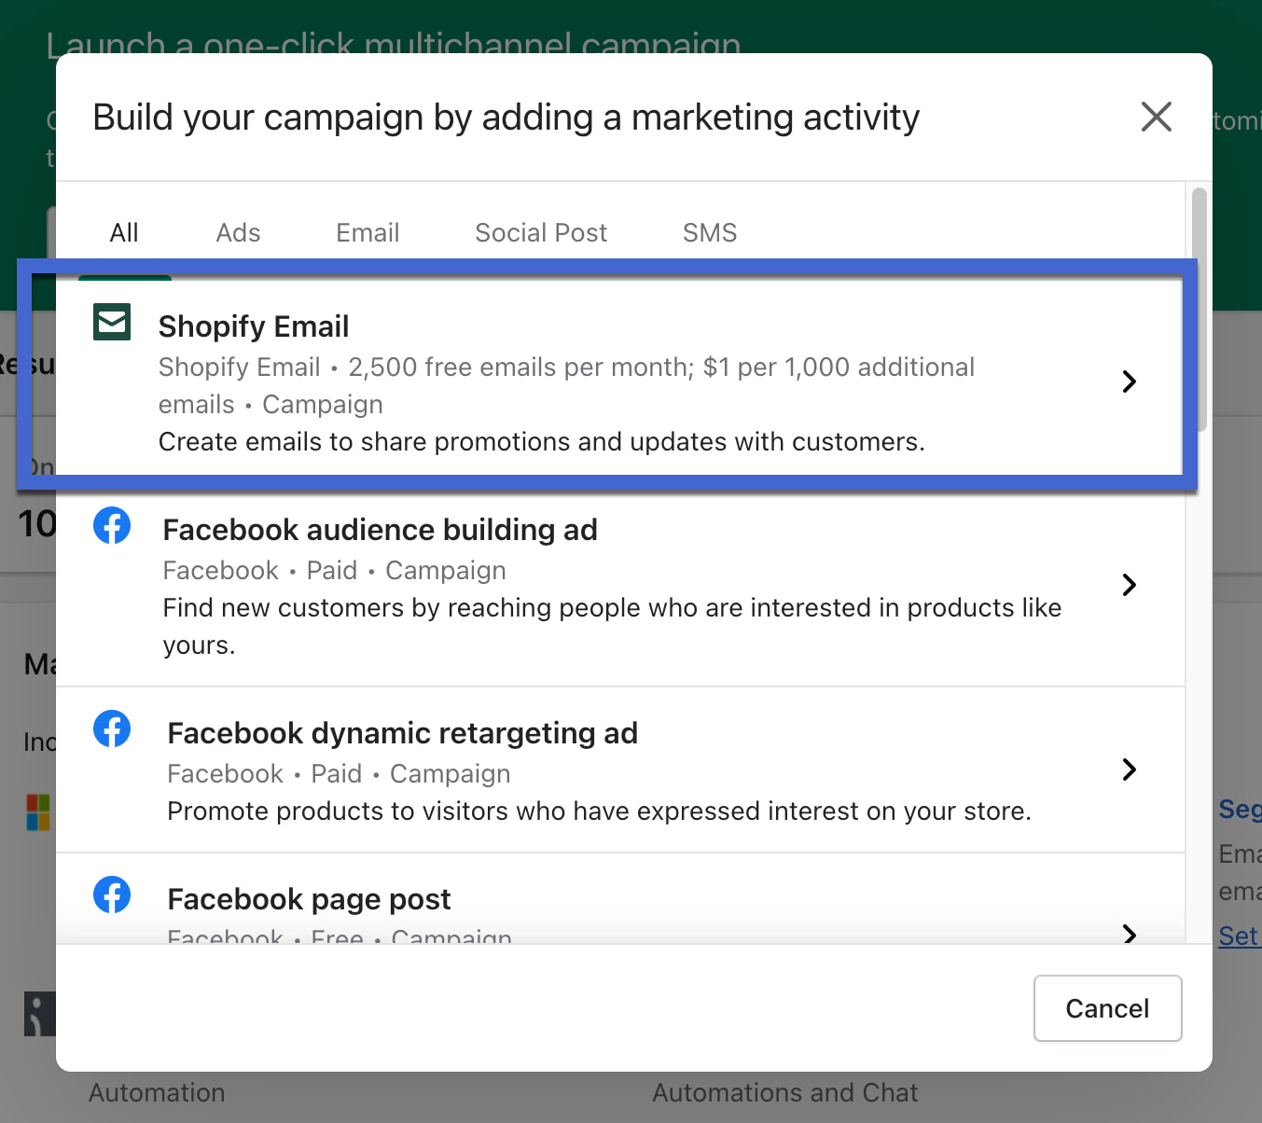Open the Email tab

(x=368, y=233)
